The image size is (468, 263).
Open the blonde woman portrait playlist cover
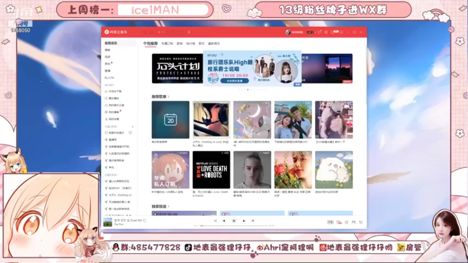tap(252, 169)
